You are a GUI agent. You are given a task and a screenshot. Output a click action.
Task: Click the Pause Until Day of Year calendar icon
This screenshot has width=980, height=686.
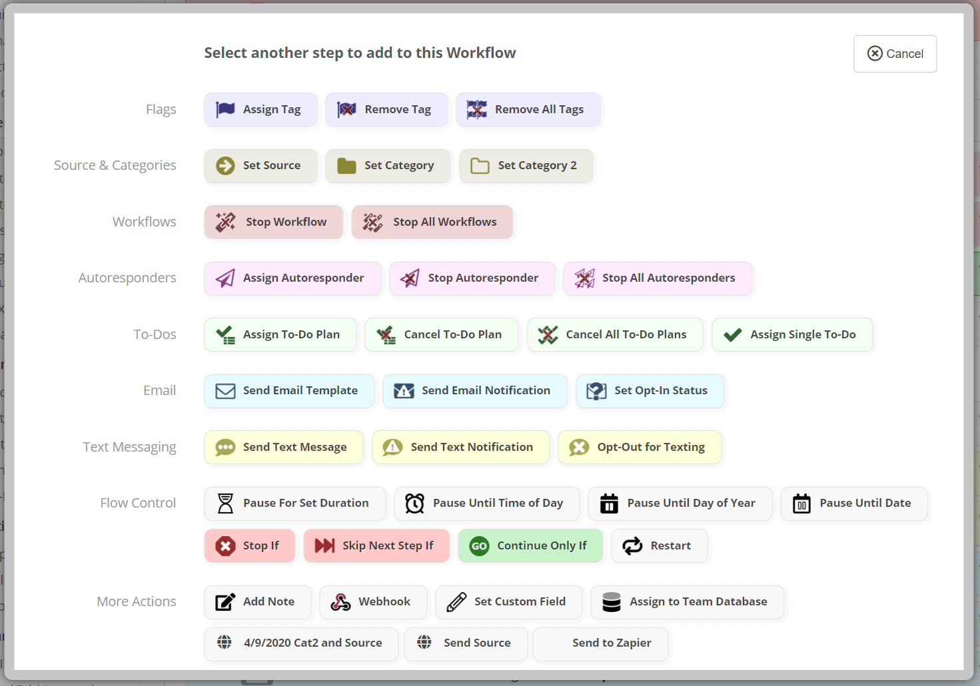click(x=609, y=504)
